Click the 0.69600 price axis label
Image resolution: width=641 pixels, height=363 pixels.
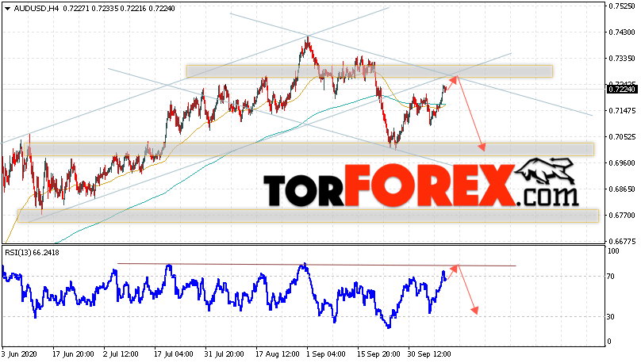(x=622, y=163)
